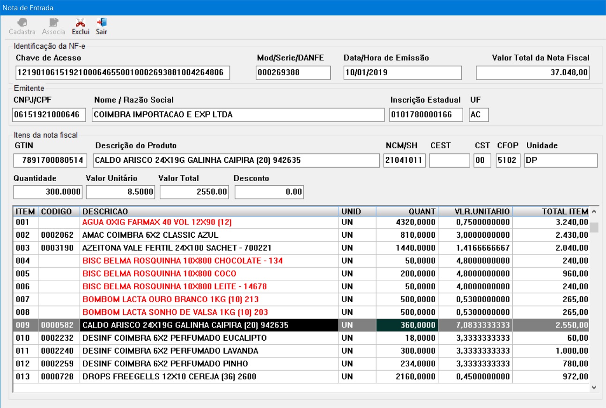
Task: Select the Quantidade input field
Action: (x=48, y=192)
